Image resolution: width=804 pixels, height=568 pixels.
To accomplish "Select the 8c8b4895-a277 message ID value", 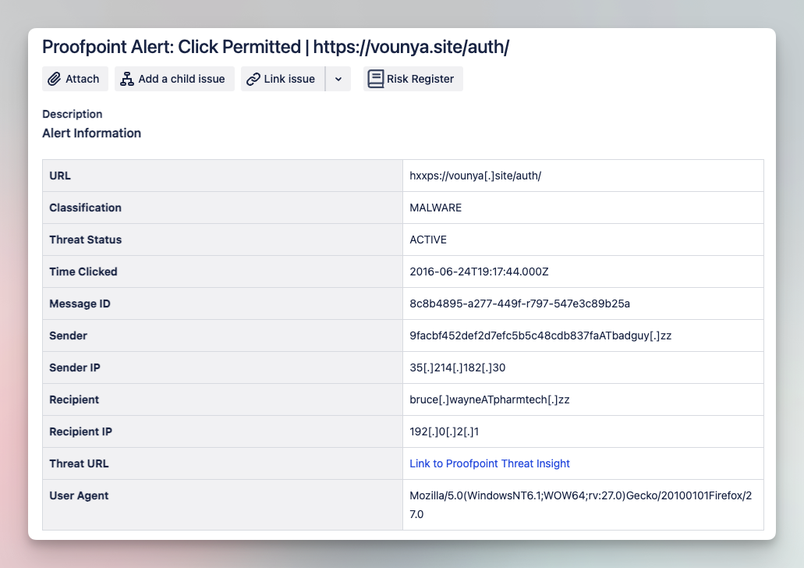I will 519,304.
